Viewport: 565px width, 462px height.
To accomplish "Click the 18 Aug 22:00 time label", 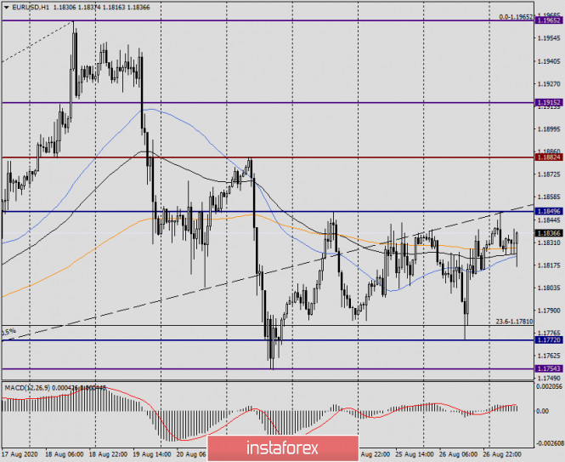I will (x=108, y=454).
